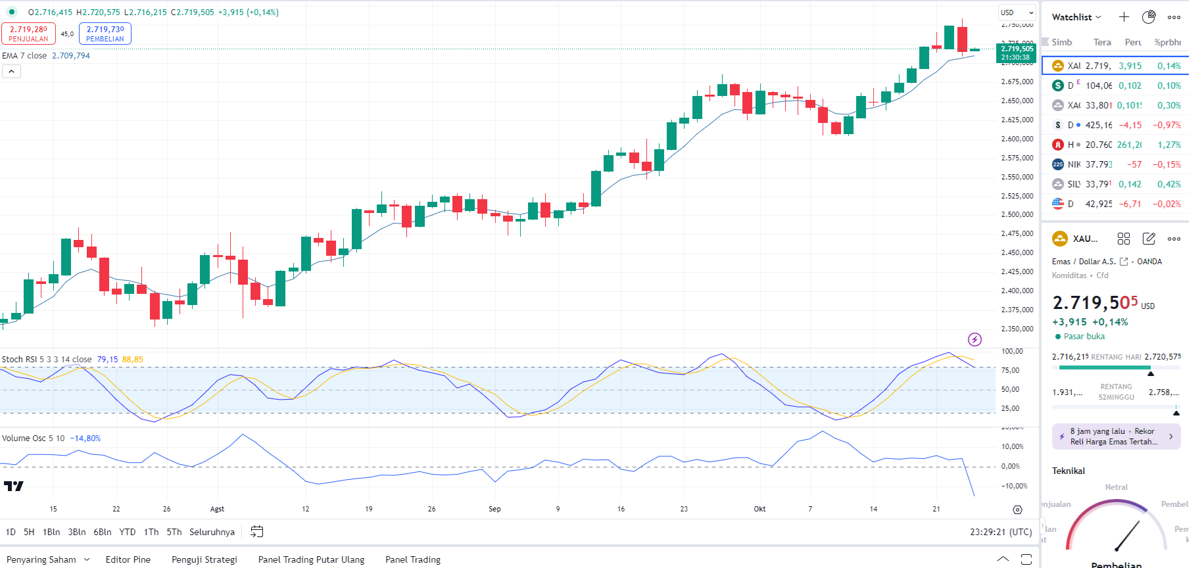This screenshot has width=1200, height=568.
Task: Add a symbol to the watchlist
Action: [x=1124, y=17]
